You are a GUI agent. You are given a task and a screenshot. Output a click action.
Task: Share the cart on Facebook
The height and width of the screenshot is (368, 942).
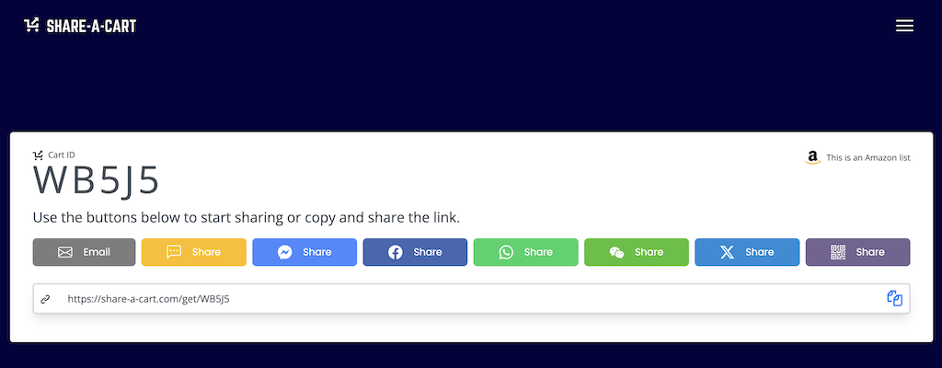(415, 252)
